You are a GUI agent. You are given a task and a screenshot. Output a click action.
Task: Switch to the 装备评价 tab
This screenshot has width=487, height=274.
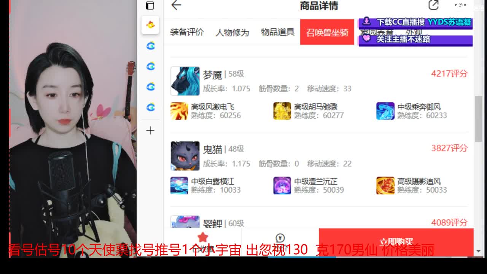click(187, 32)
